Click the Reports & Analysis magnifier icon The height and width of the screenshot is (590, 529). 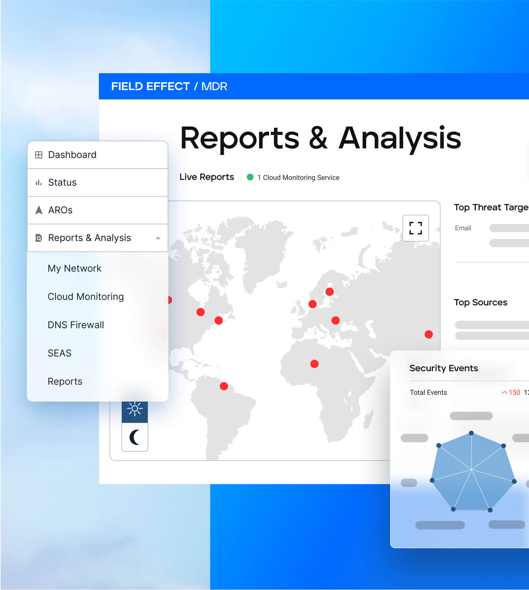click(x=39, y=238)
